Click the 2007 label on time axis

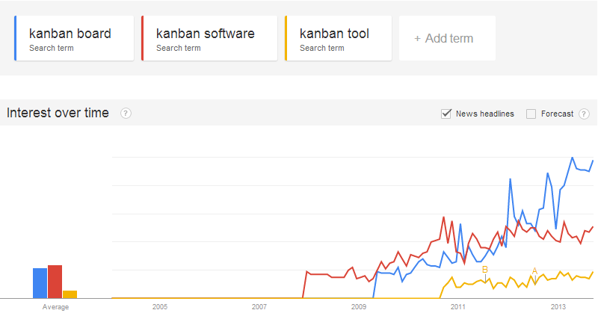[259, 306]
